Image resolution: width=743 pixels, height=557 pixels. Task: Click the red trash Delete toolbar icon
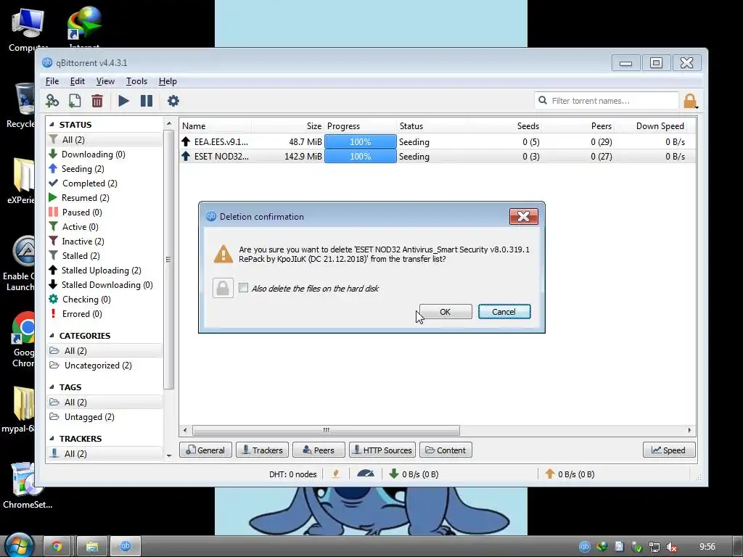pos(97,101)
